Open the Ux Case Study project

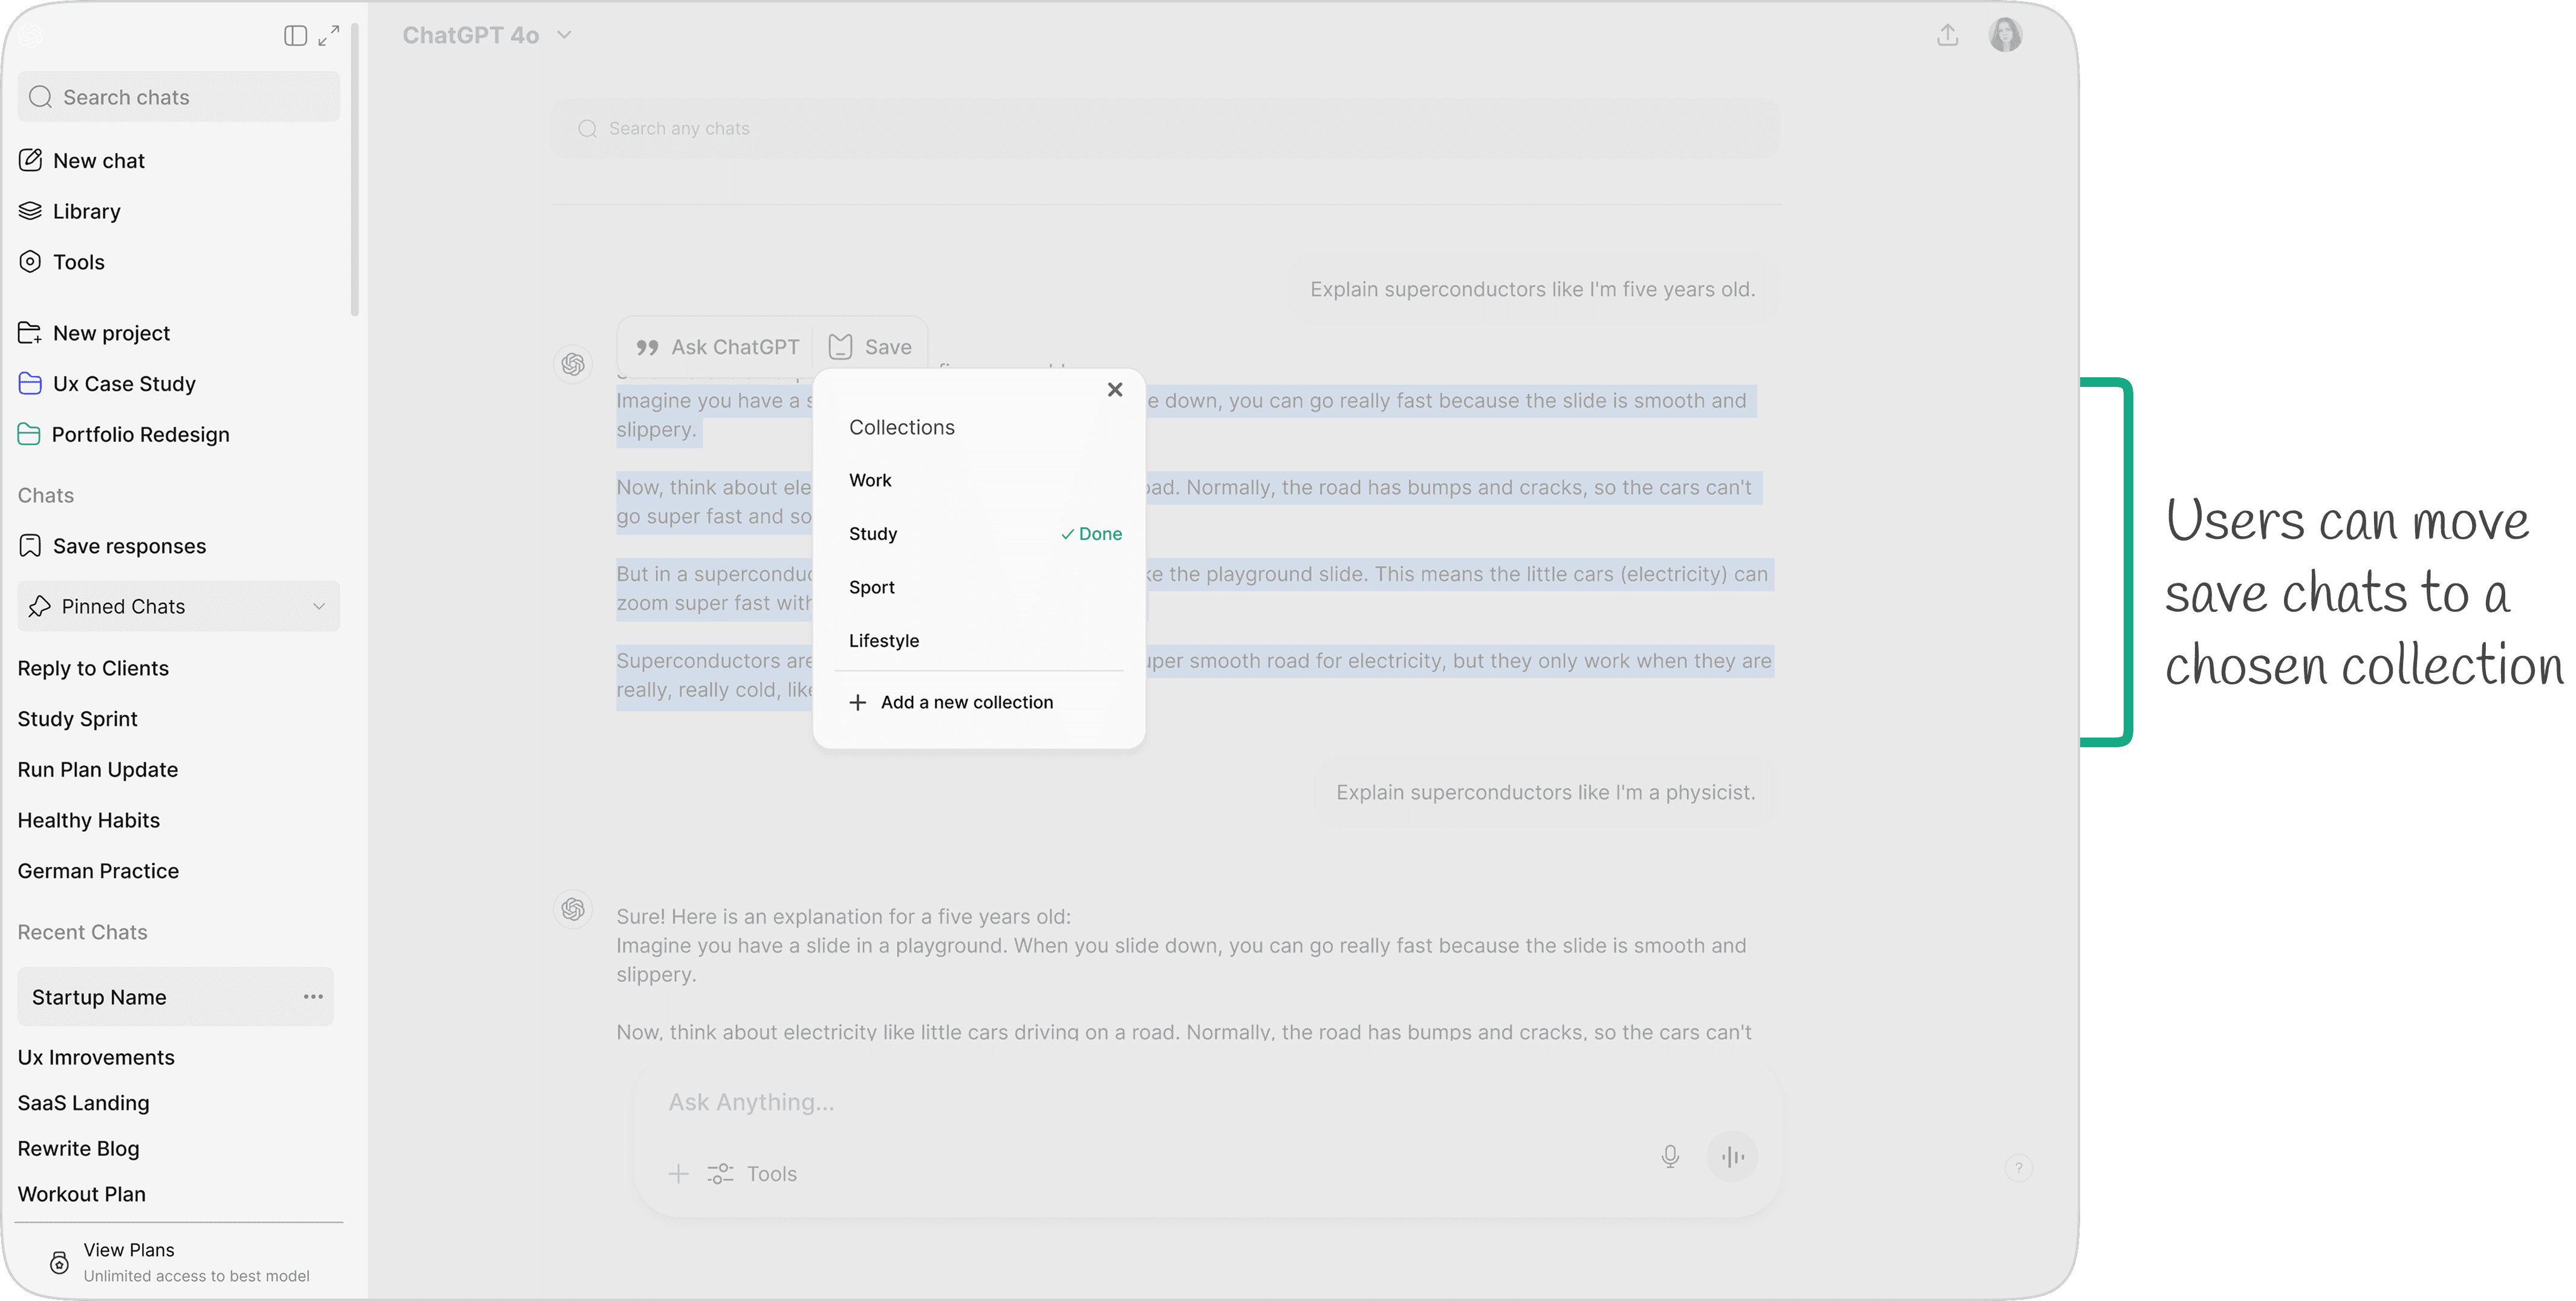[x=124, y=384]
